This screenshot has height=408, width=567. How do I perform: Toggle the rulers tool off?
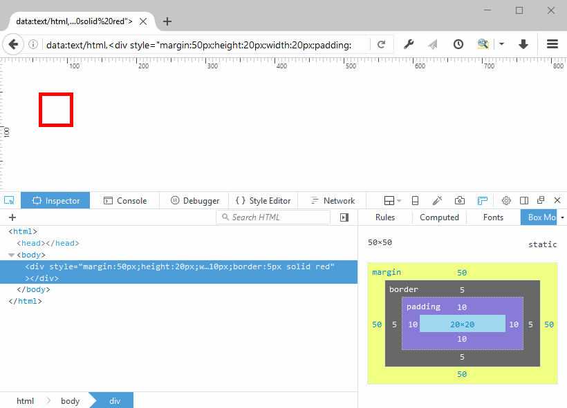tap(483, 200)
